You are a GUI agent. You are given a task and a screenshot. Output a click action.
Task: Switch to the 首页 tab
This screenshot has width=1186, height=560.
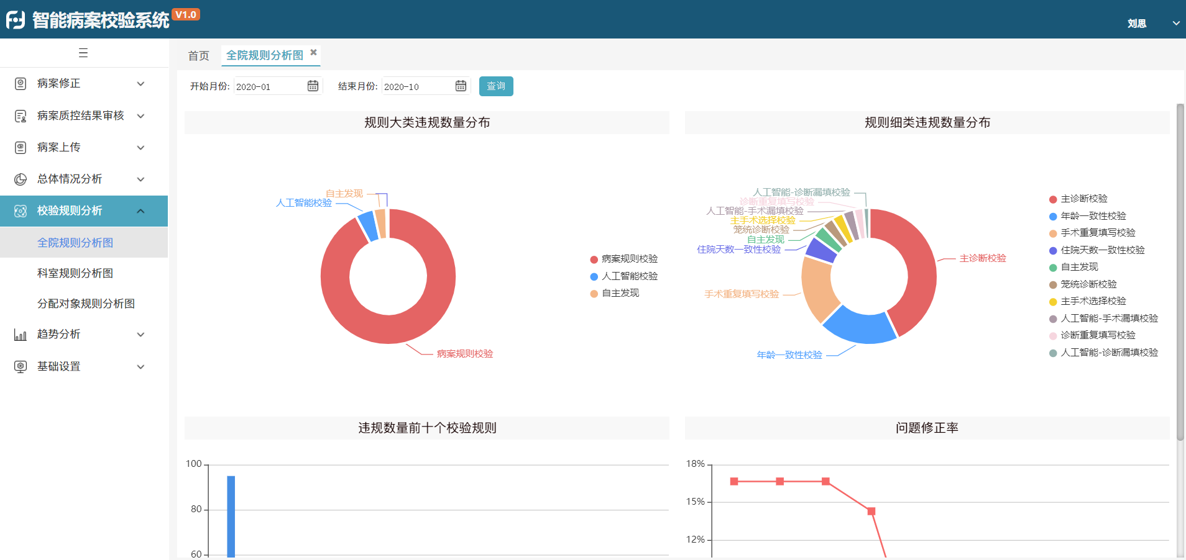[x=199, y=56]
